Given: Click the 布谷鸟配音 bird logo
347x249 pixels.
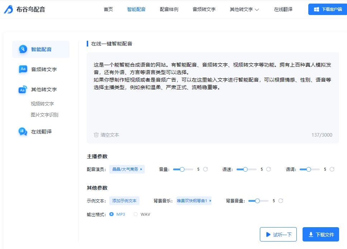Looking at the screenshot, I should (9, 9).
